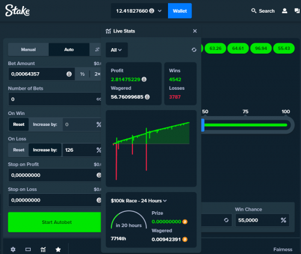Click the 64.61 result pill
This screenshot has width=301, height=254.
pos(238,48)
